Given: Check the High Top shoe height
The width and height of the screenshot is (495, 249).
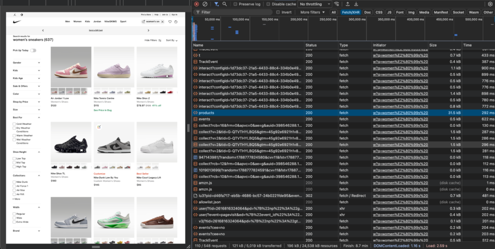Looking at the screenshot, I should [x=14, y=167].
